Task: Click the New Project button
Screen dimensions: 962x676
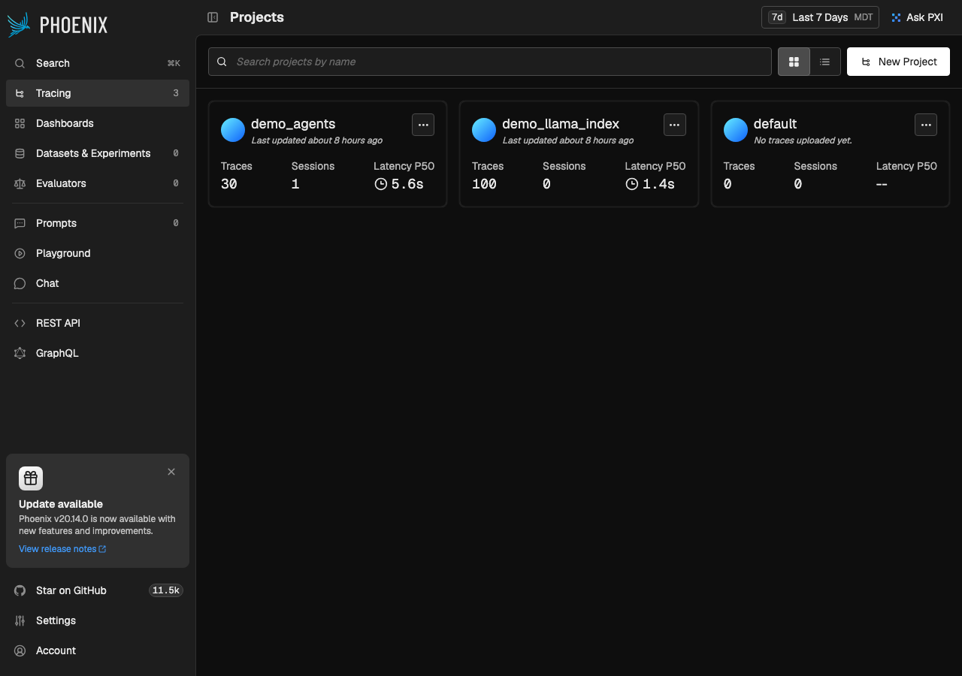Action: coord(898,62)
